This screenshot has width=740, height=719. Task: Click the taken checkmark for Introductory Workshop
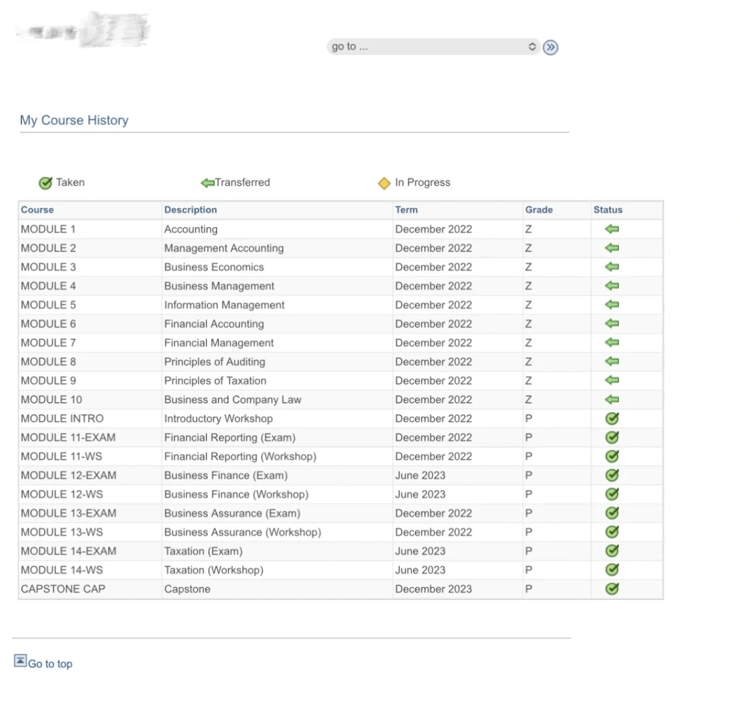(x=612, y=419)
